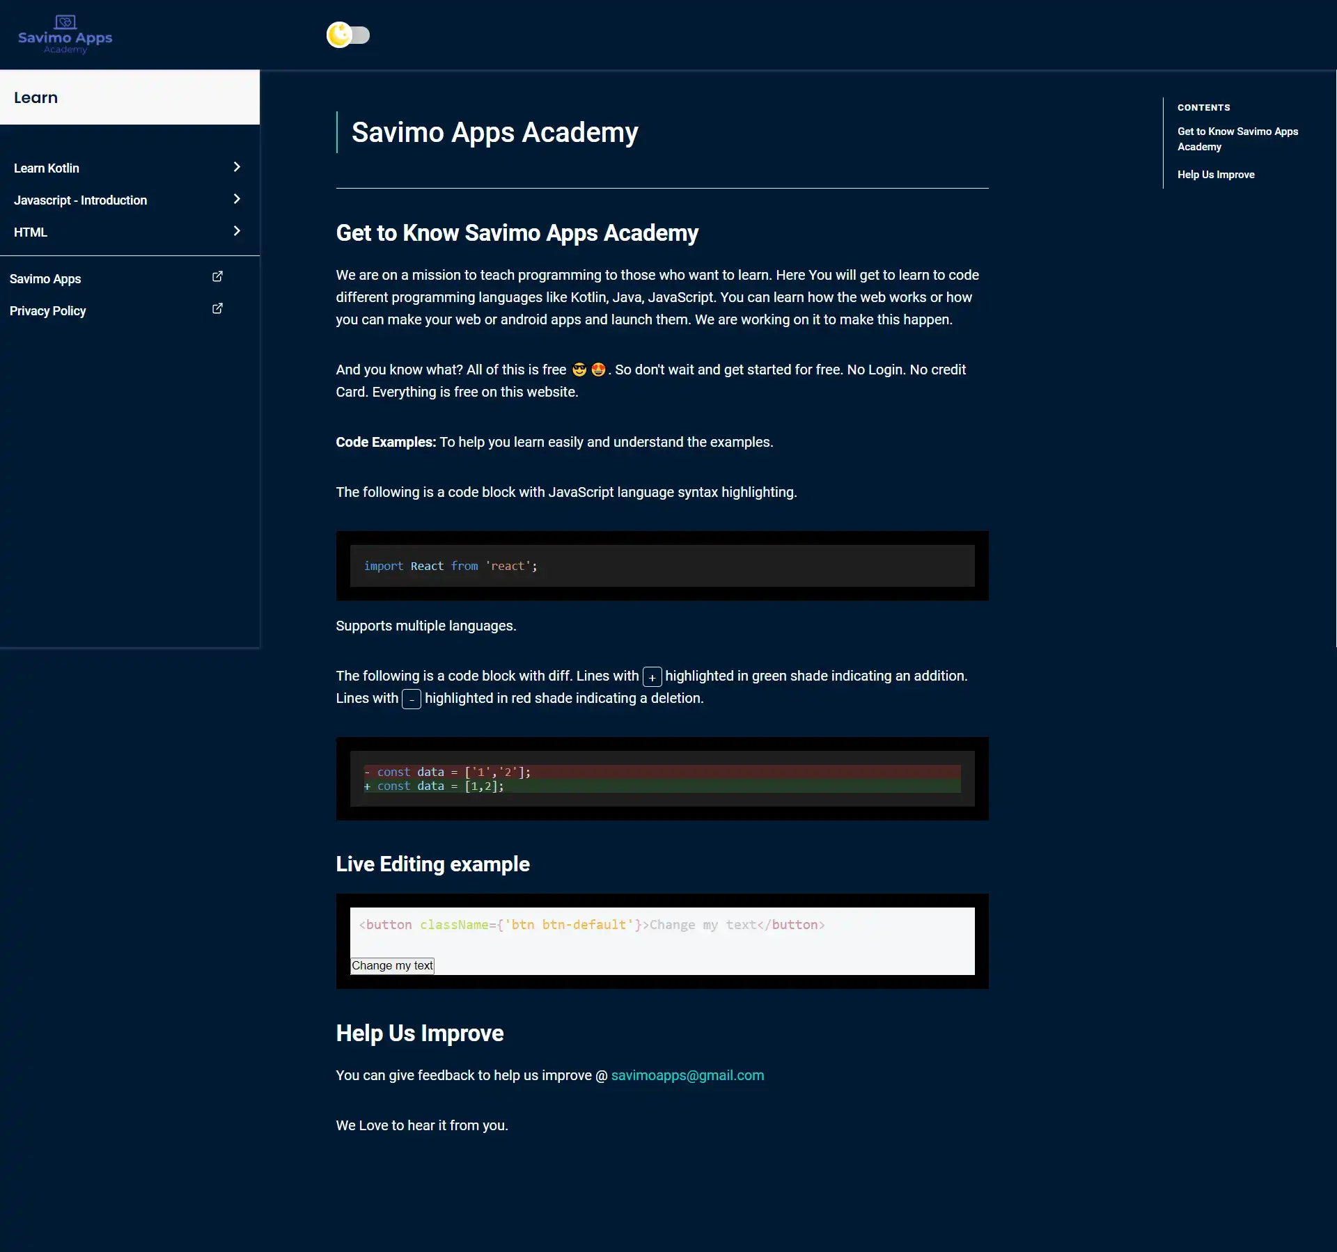Open Javascript - Introduction sidebar item
The width and height of the screenshot is (1337, 1252).
(x=80, y=200)
